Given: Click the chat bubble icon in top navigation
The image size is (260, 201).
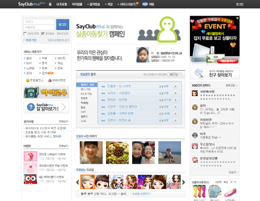Looking at the screenshot, I should pos(145,4).
